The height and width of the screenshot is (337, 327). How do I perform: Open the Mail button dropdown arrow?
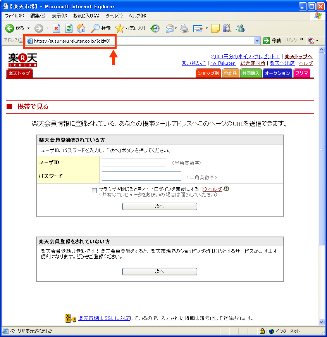(176, 28)
